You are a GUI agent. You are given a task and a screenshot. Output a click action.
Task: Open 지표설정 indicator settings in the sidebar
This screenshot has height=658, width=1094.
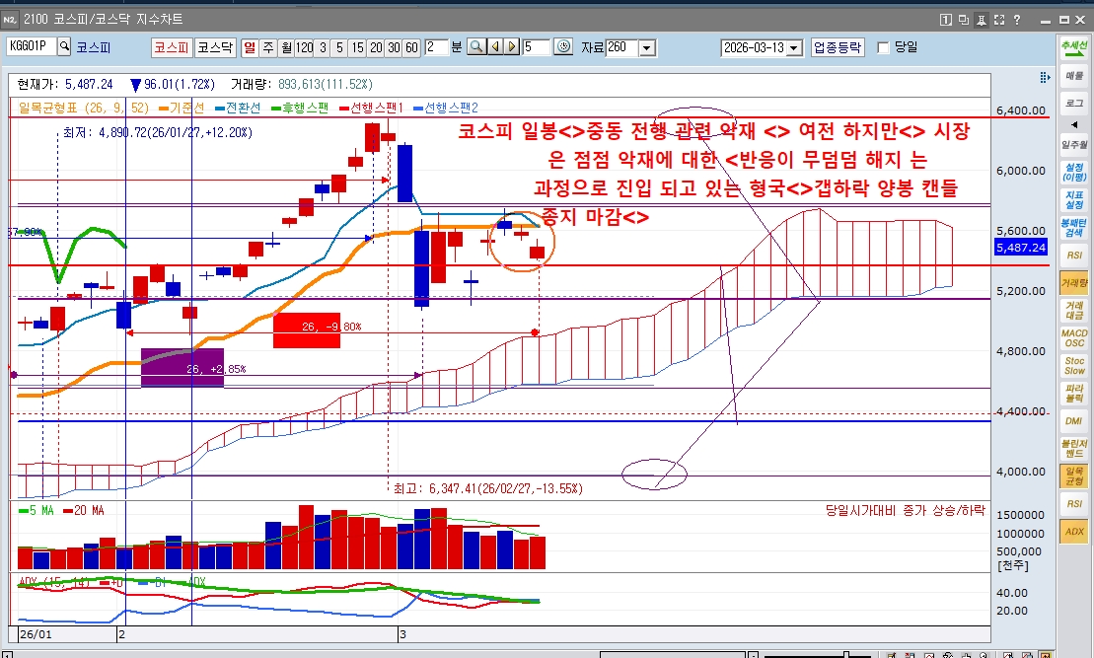1074,199
